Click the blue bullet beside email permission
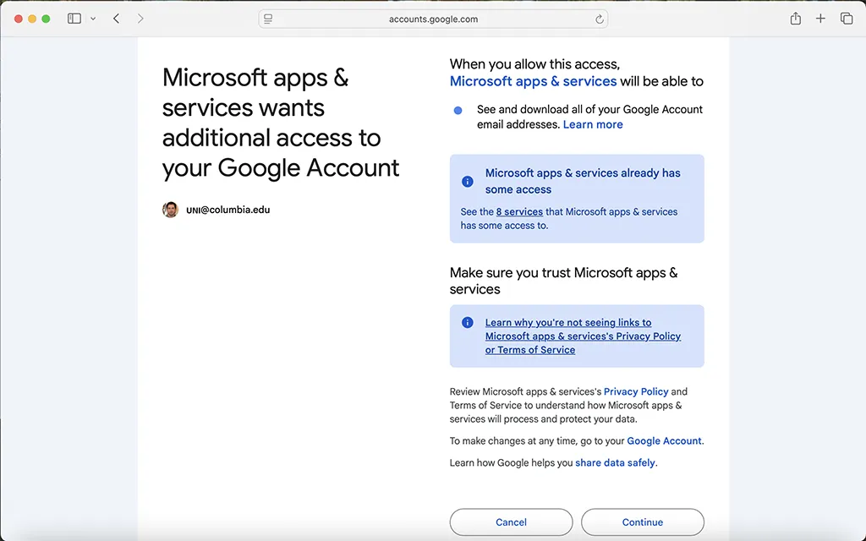Image resolution: width=866 pixels, height=541 pixels. pyautogui.click(x=458, y=111)
